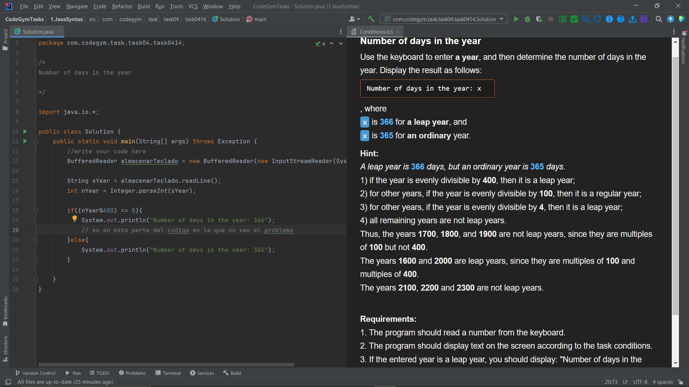Screen dimensions: 689x387
Task: Open the Version Control panel
Action: (x=35, y=373)
